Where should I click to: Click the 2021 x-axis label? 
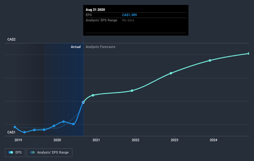96,140
